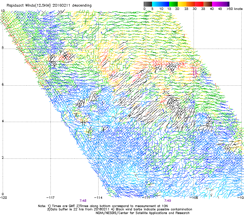Click the latitude label '4' on left axis
The height and width of the screenshot is (215, 244).
tap(3, 121)
